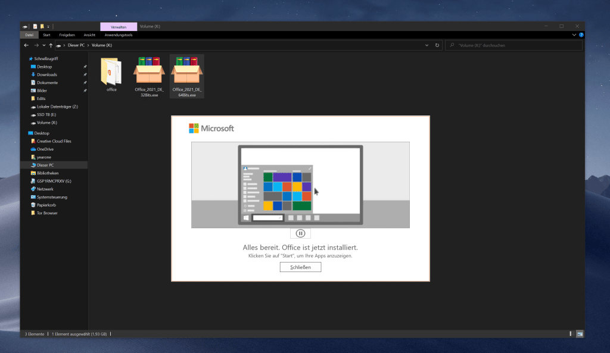Select Volume (X:) in the sidebar
This screenshot has height=353, width=610.
43,123
